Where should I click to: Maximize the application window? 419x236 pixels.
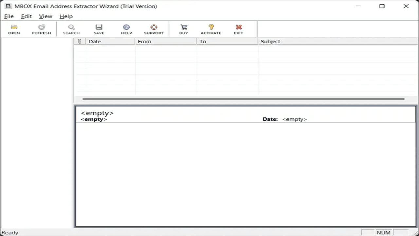tap(382, 6)
